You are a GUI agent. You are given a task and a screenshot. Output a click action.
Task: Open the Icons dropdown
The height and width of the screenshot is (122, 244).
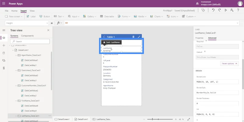172,16
